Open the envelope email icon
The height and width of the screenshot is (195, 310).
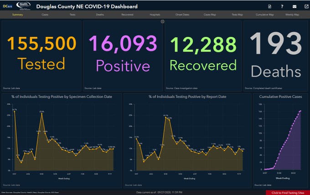[294, 6]
